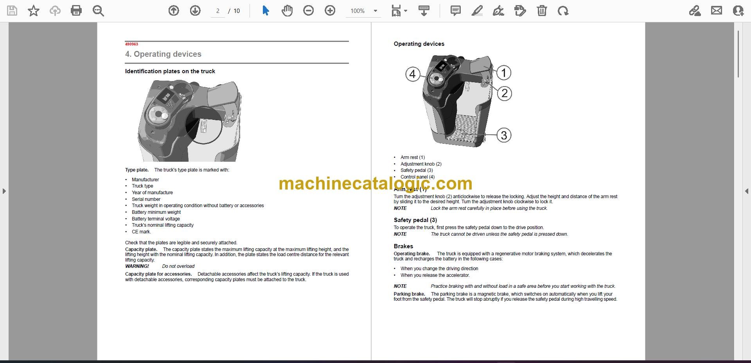Click the Save file icon
This screenshot has width=751, height=363.
pos(12,11)
